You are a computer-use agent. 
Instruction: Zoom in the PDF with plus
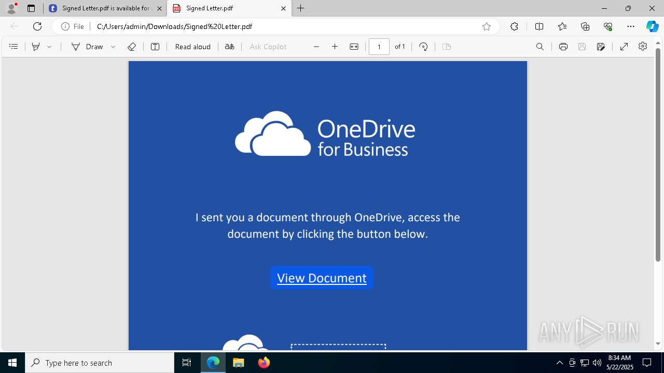coord(335,47)
